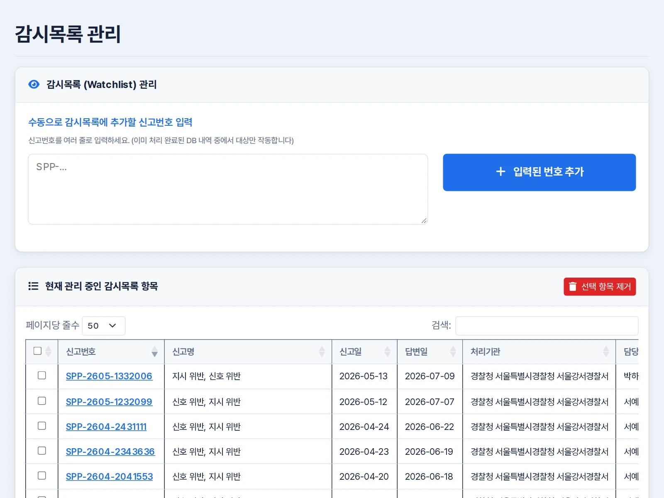Screen dimensions: 664x498
Task: Sort by 처리기관 using its sort arrows
Action: coord(606,352)
